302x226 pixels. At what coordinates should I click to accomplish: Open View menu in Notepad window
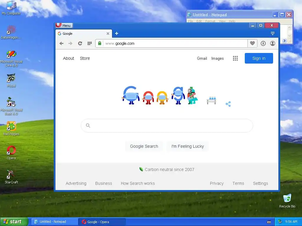pyautogui.click(x=222, y=21)
